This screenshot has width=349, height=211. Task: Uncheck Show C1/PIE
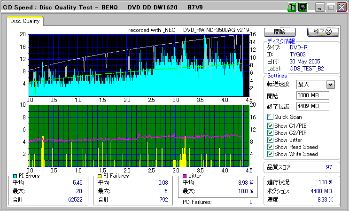pos(270,125)
